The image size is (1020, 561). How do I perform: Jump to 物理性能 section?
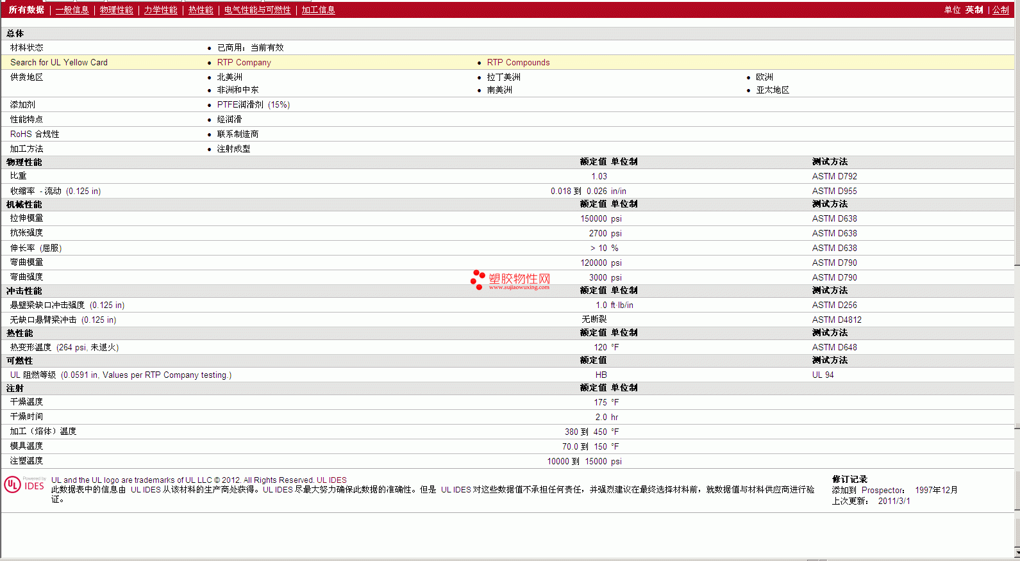coord(116,10)
